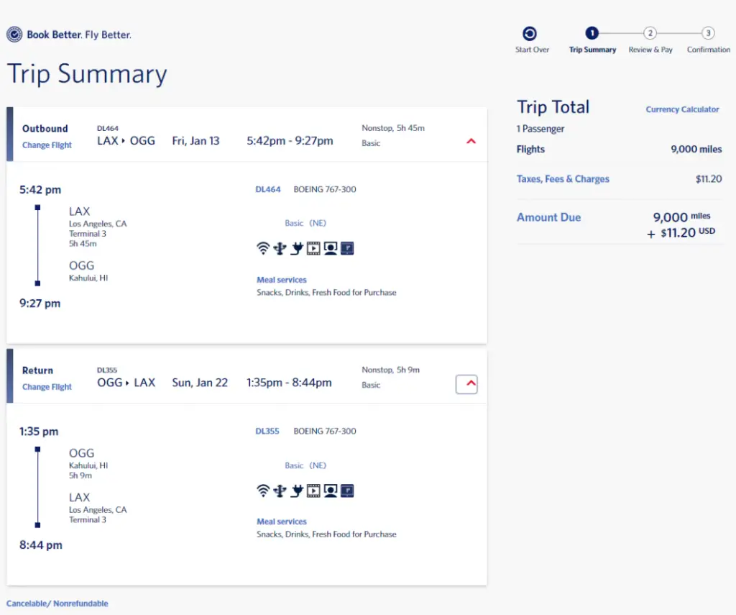The height and width of the screenshot is (615, 736).
Task: Open the Taxes, Fees & Charges breakdown
Action: (x=563, y=179)
